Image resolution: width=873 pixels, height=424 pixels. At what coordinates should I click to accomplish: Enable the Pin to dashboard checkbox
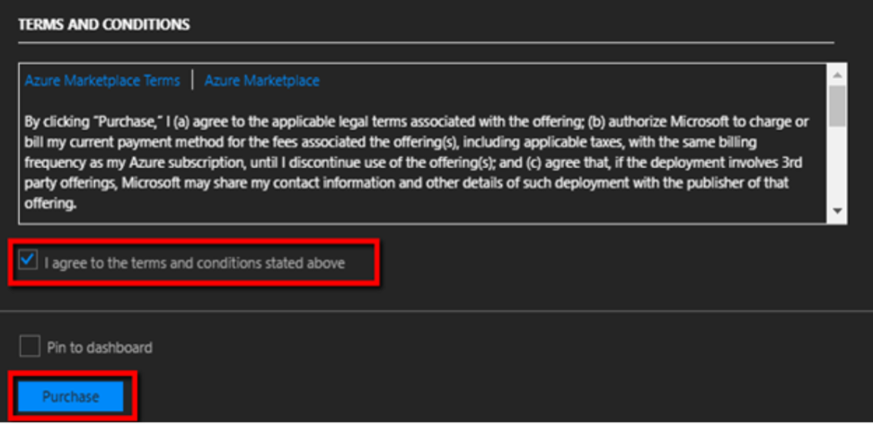tap(30, 347)
